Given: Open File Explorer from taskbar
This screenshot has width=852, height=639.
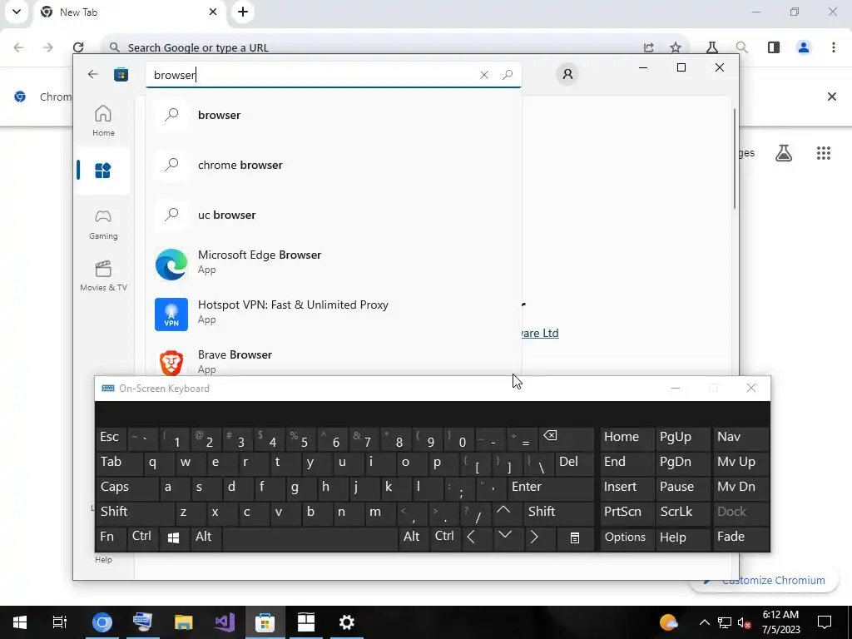Looking at the screenshot, I should pos(184,622).
